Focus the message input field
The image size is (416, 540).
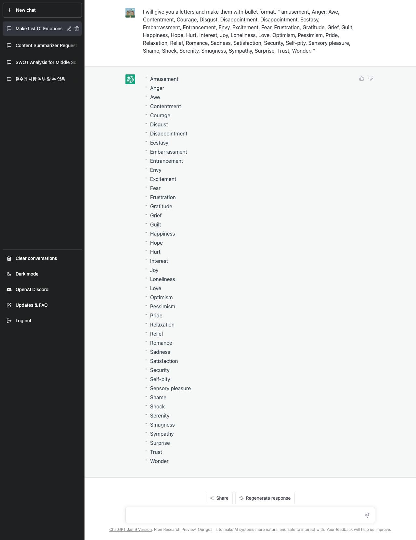point(244,515)
